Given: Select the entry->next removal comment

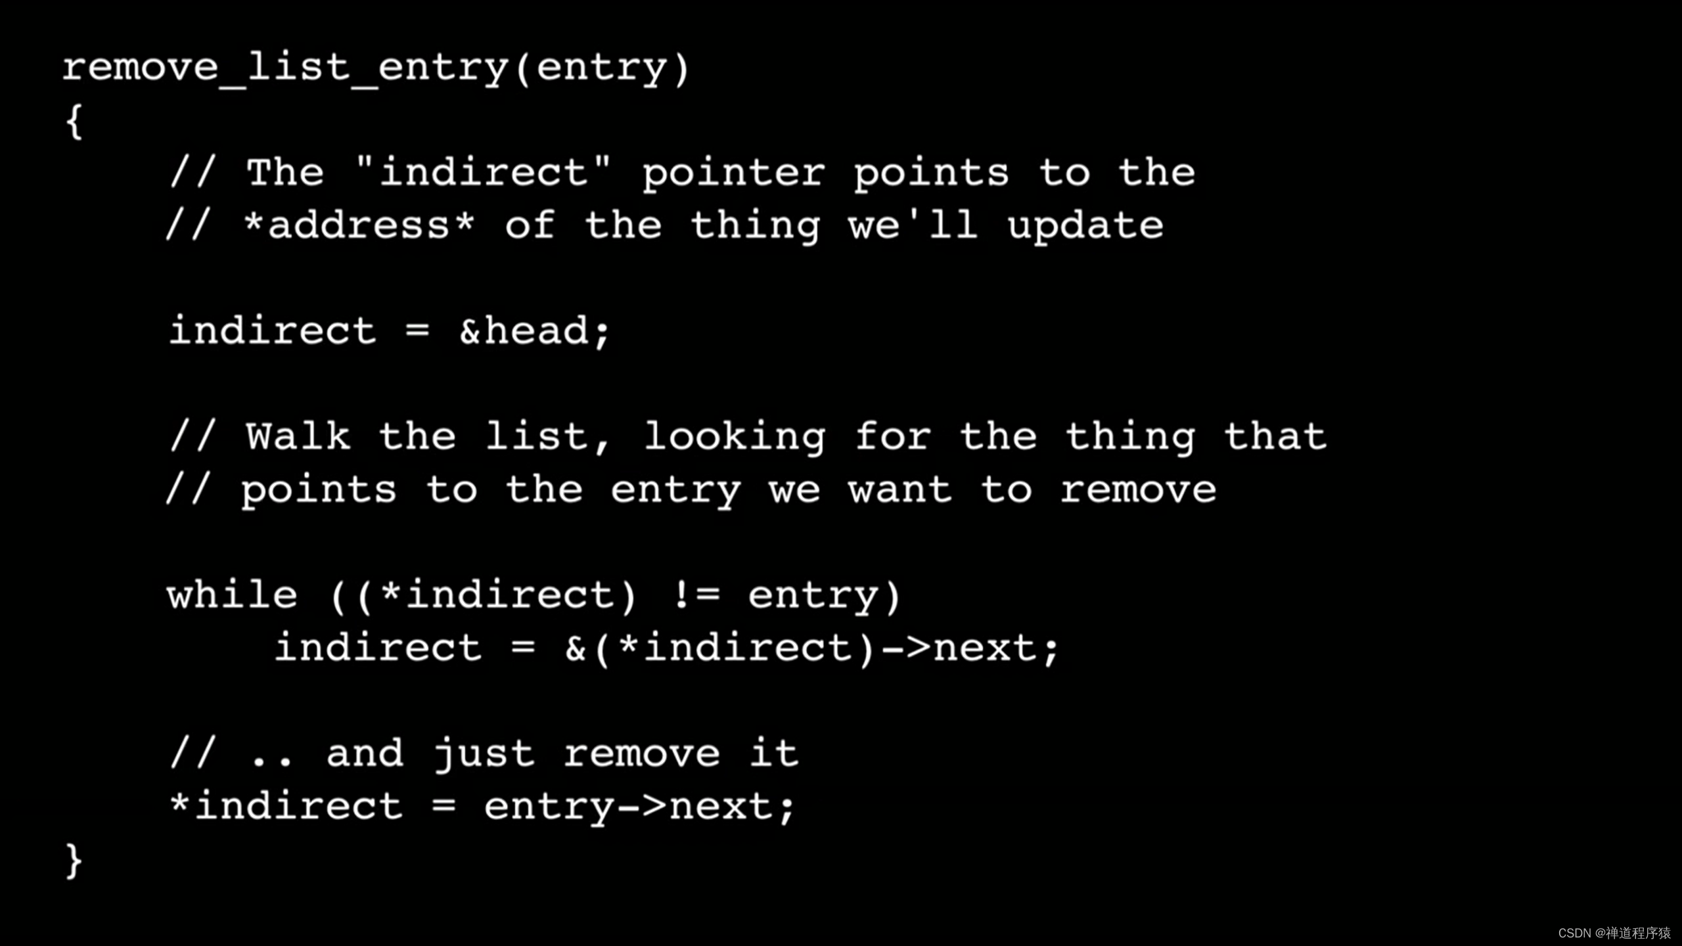Looking at the screenshot, I should pyautogui.click(x=482, y=752).
